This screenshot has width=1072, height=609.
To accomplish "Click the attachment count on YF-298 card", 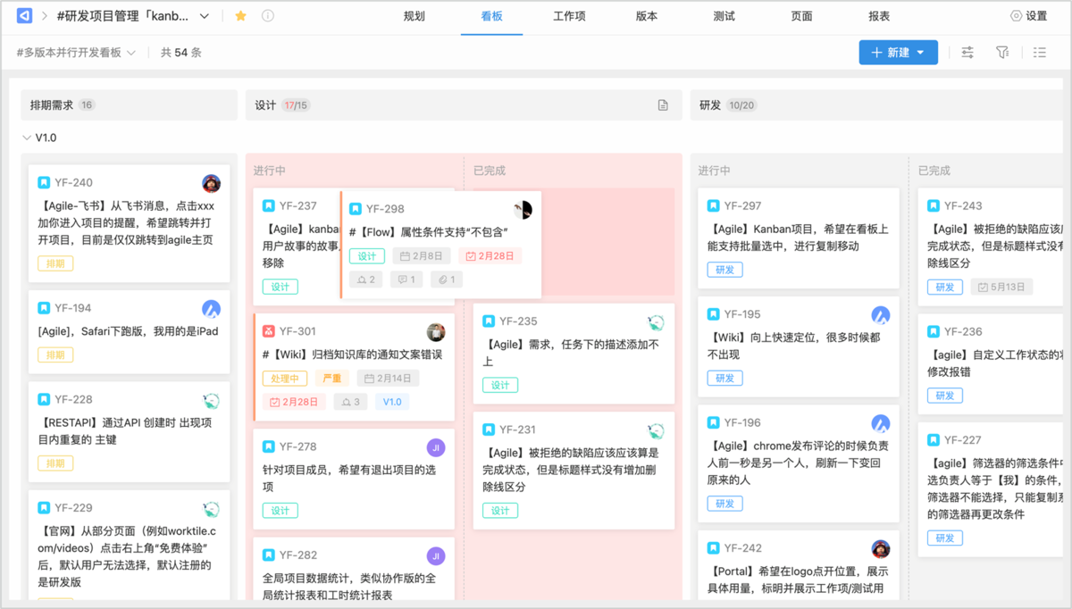I will (444, 279).
